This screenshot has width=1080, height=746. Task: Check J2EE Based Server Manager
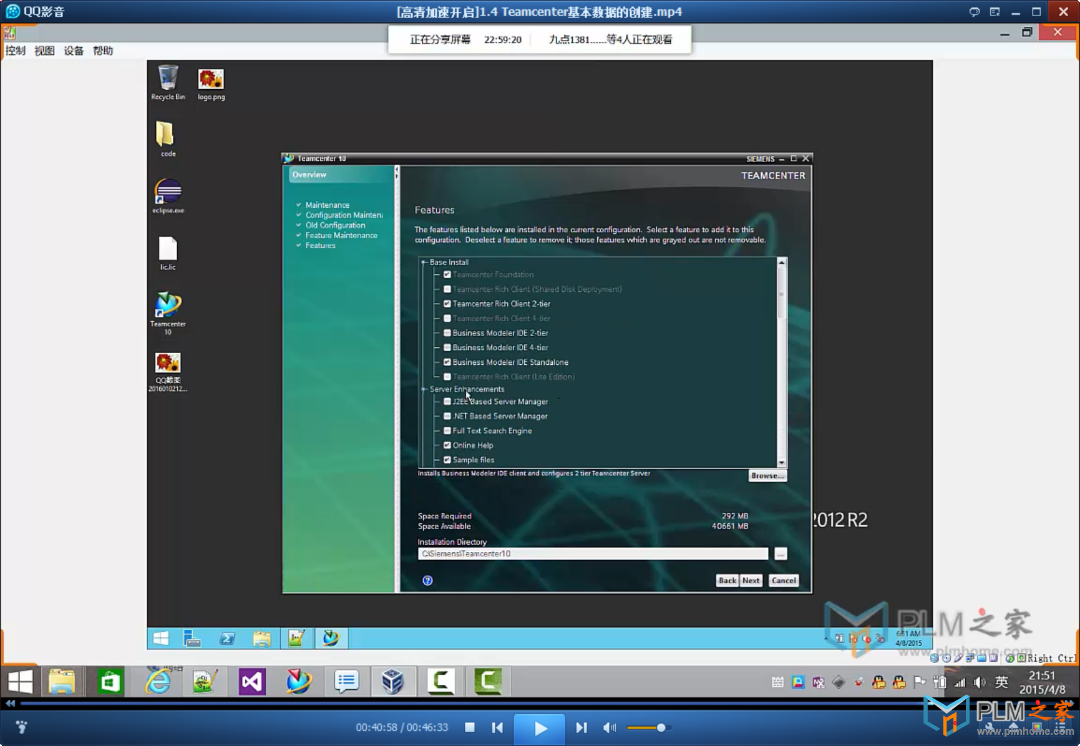[x=447, y=402]
